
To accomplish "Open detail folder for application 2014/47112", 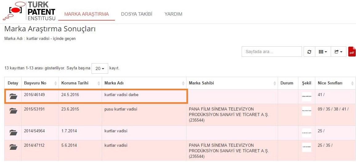I will [13, 147].
